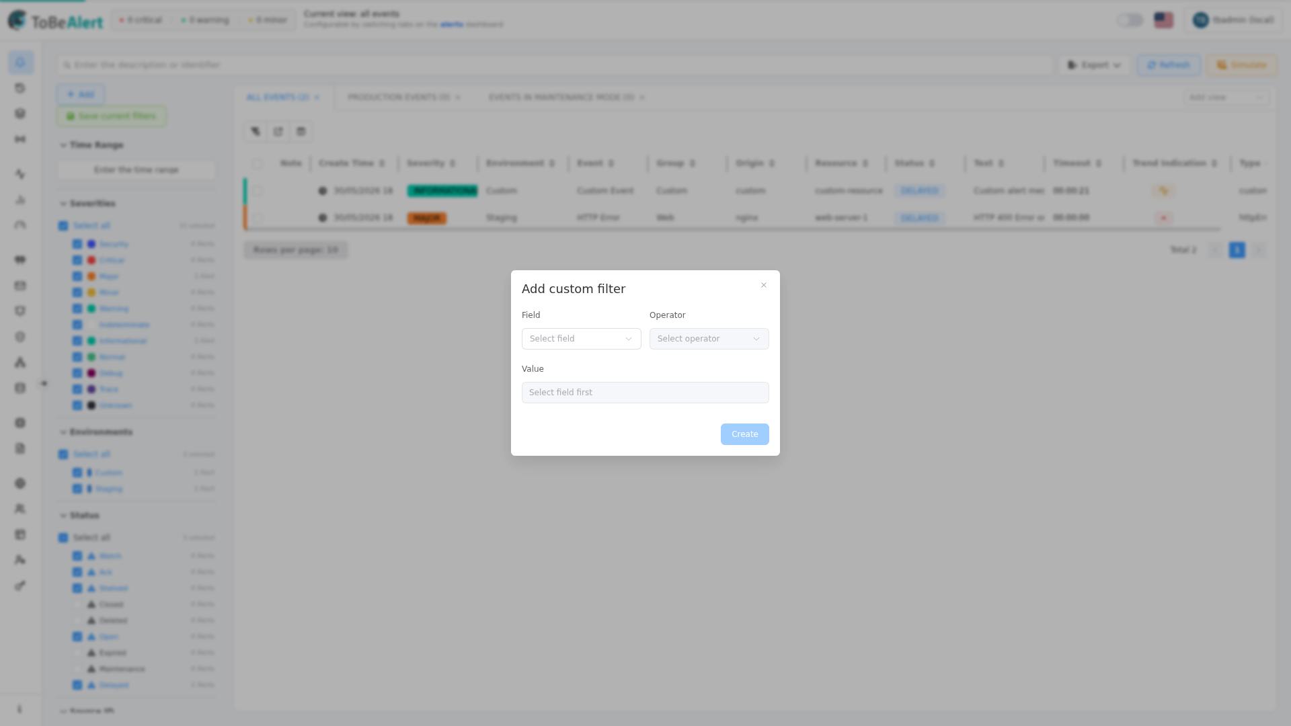Click the first table toolbar icon
Viewport: 1291px width, 726px height.
point(256,132)
